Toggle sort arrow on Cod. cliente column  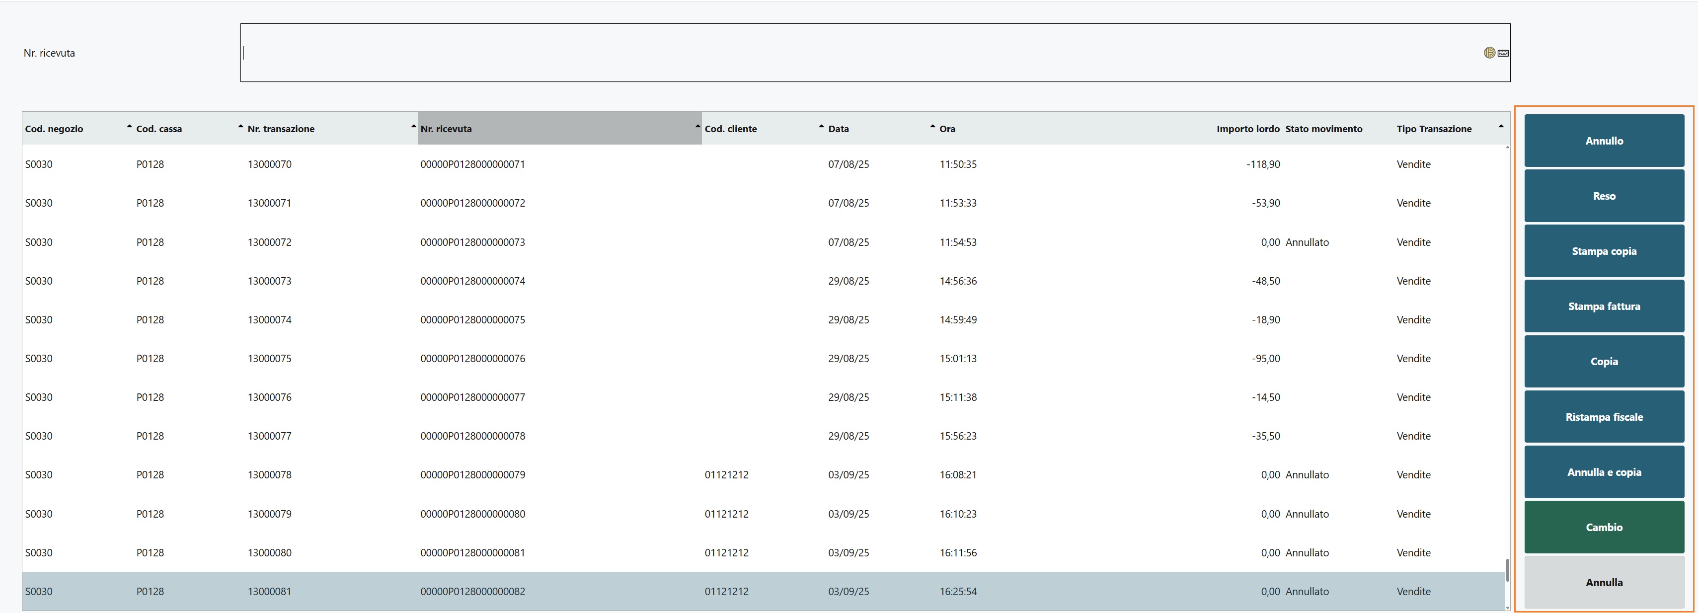tap(821, 126)
